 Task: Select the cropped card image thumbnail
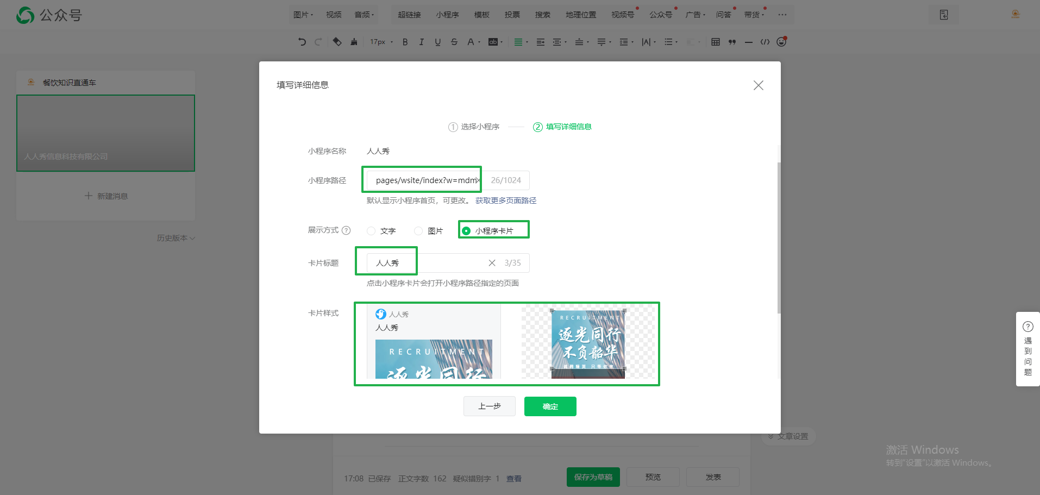(588, 343)
